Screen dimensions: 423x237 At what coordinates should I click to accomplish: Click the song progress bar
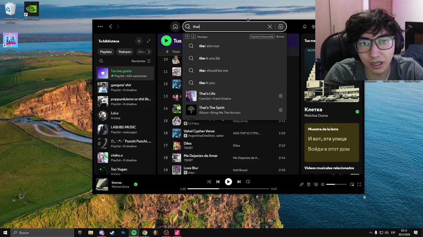(x=228, y=189)
